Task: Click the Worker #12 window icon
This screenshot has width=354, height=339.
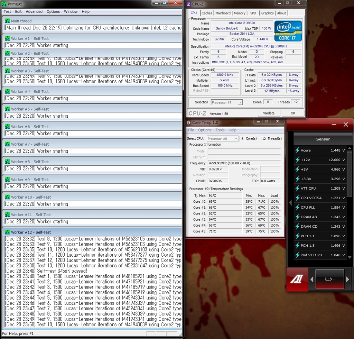Action: click(x=7, y=232)
